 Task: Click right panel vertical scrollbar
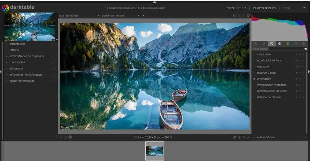tap(307, 93)
